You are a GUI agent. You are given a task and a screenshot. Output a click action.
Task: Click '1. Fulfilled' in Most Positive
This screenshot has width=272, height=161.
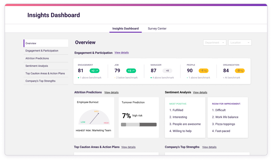coord(176,110)
